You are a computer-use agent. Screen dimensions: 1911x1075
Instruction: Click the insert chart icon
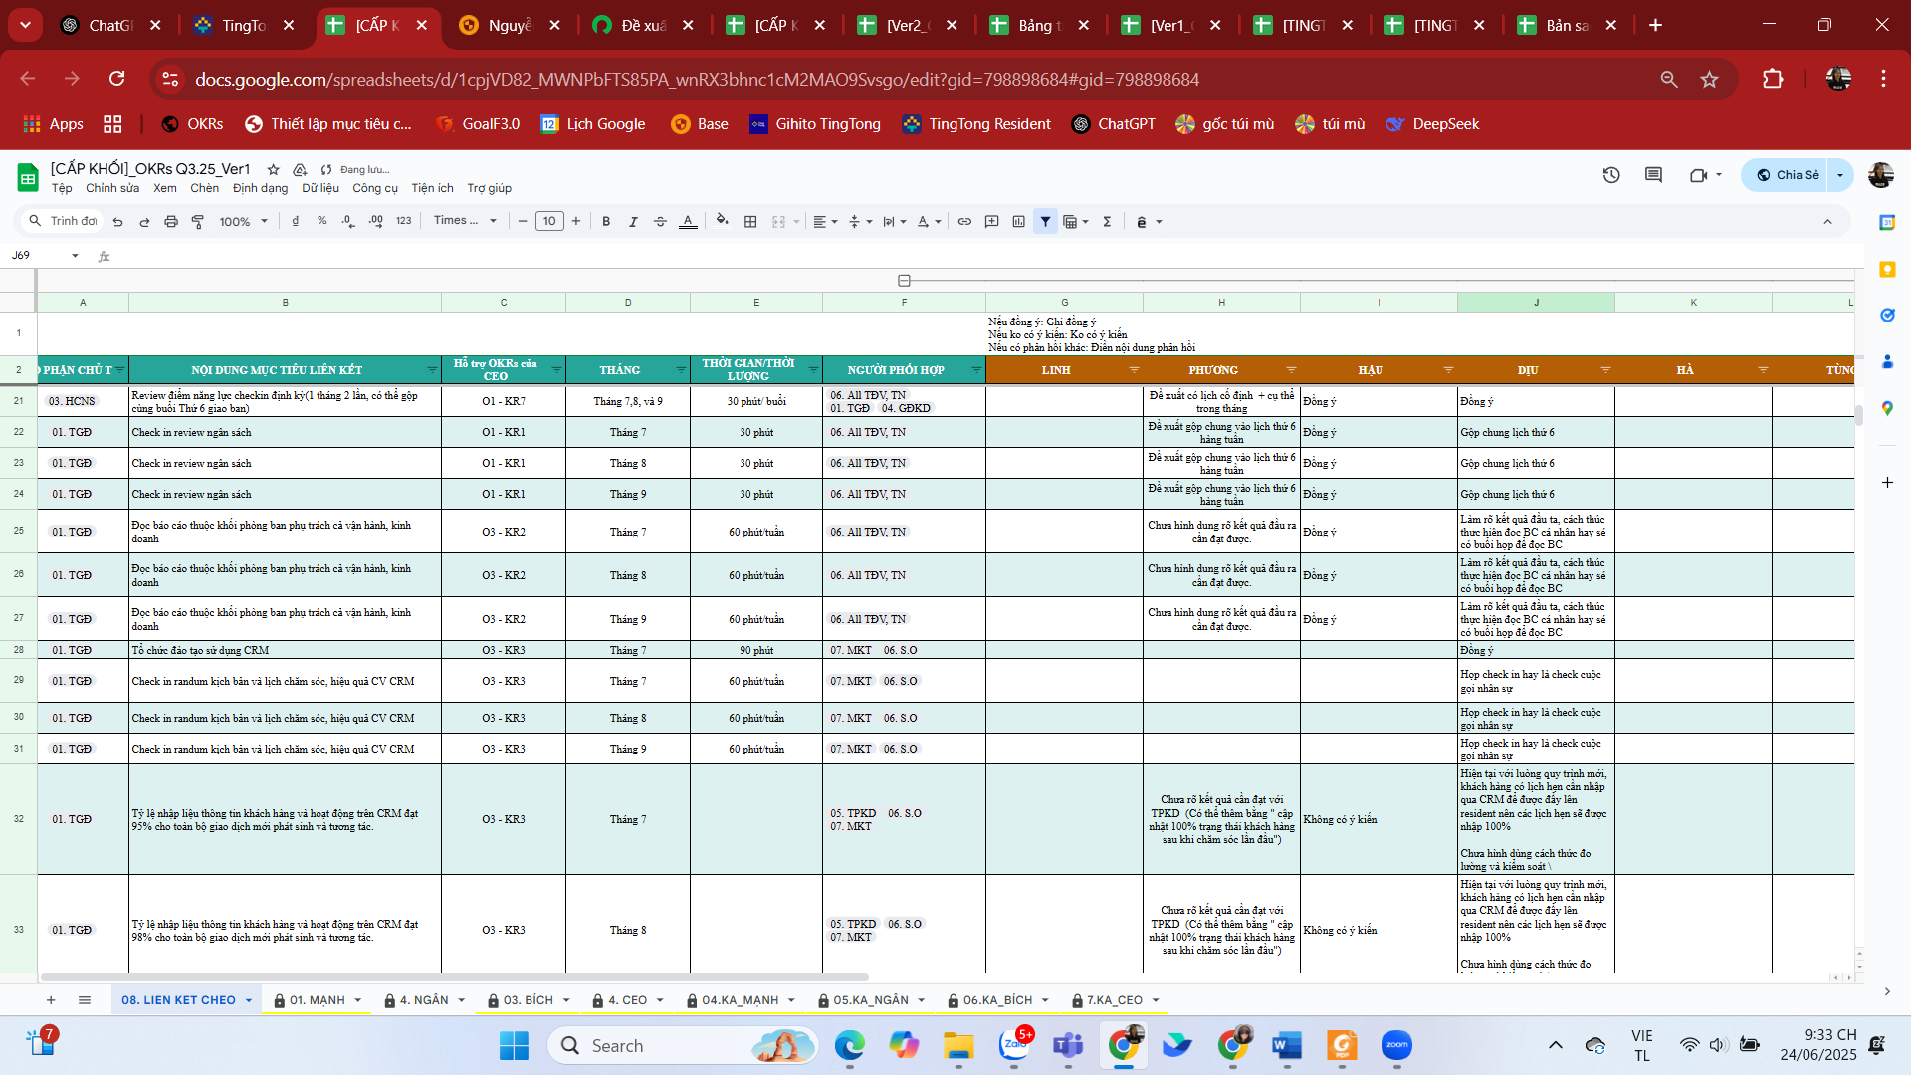click(1018, 221)
